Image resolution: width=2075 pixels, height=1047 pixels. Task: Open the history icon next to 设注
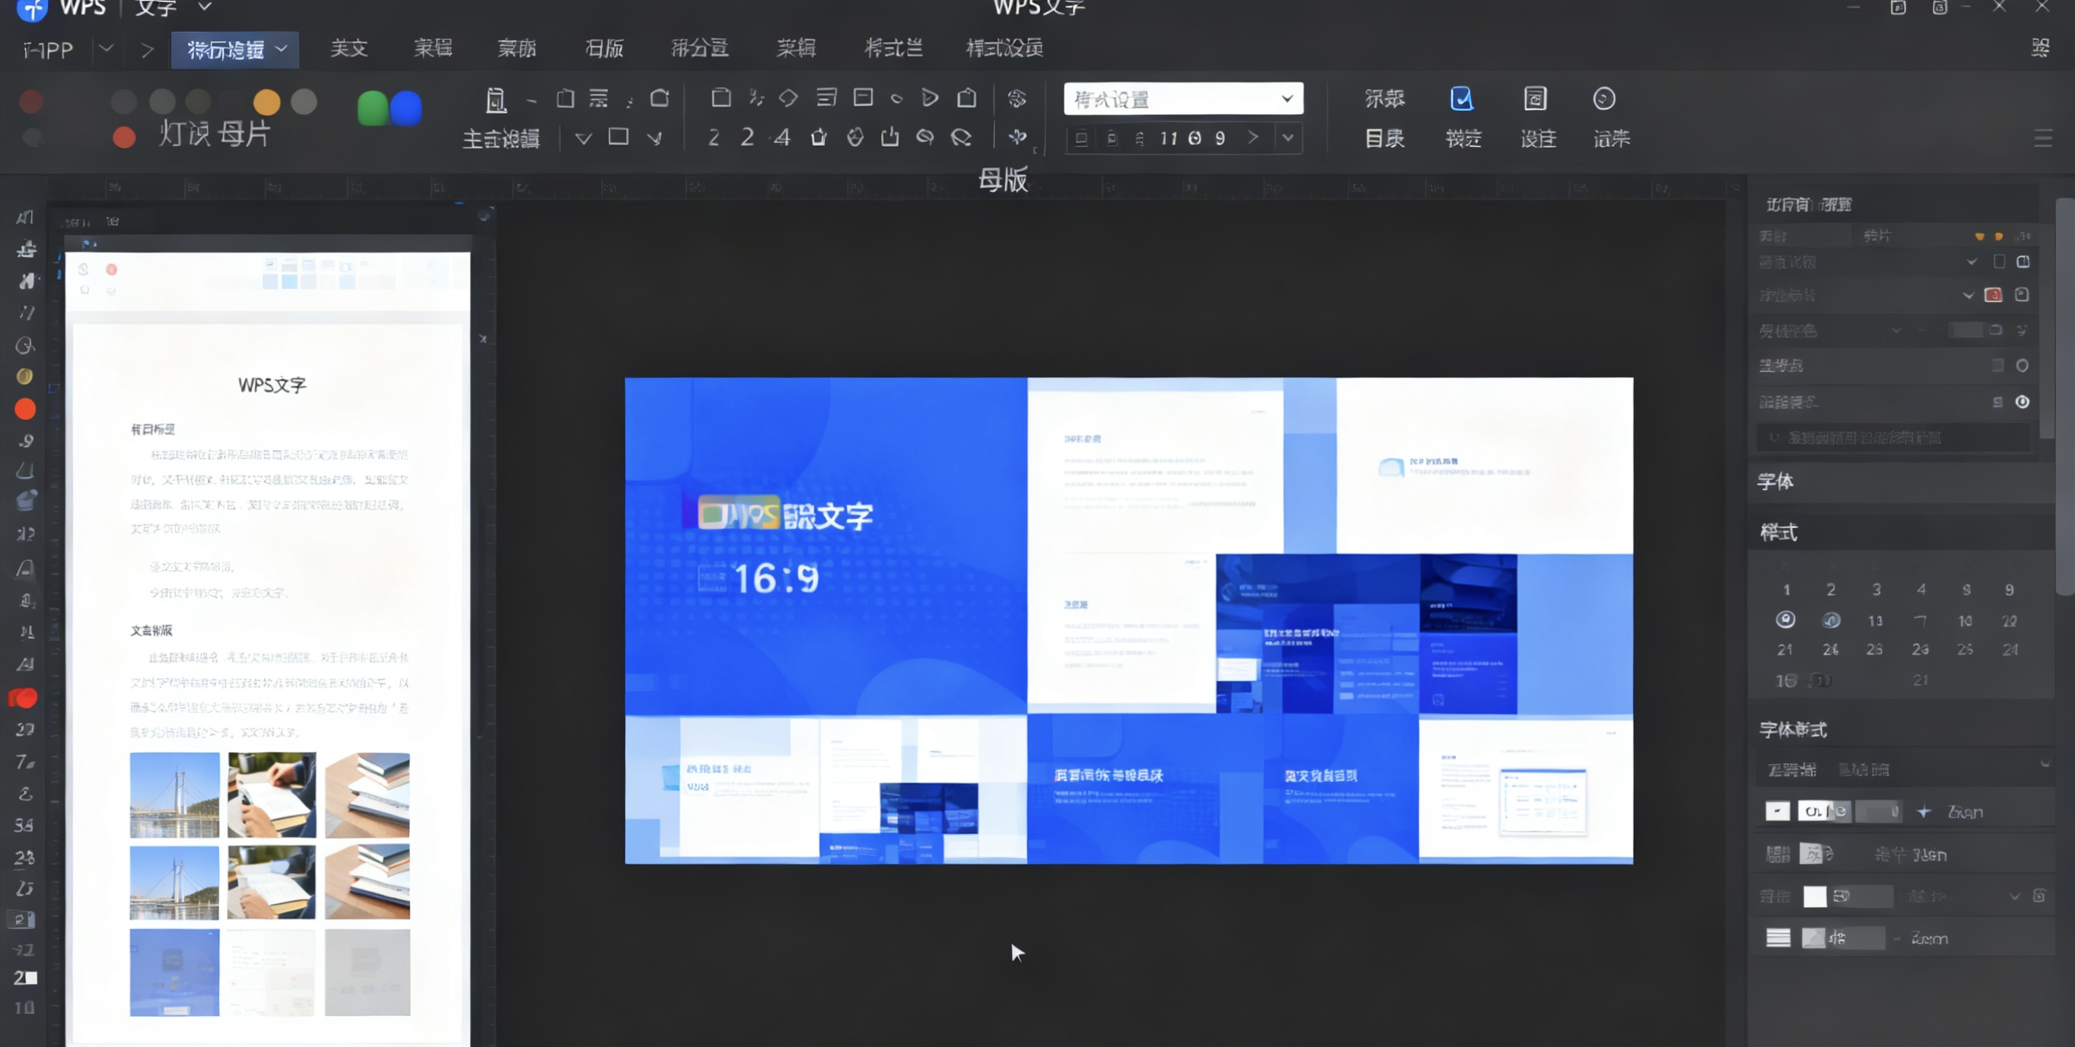[x=1603, y=98]
